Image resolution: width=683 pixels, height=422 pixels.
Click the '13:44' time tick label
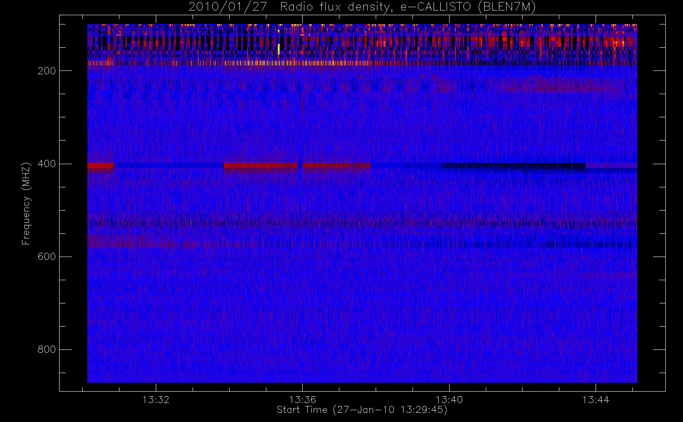pyautogui.click(x=596, y=400)
